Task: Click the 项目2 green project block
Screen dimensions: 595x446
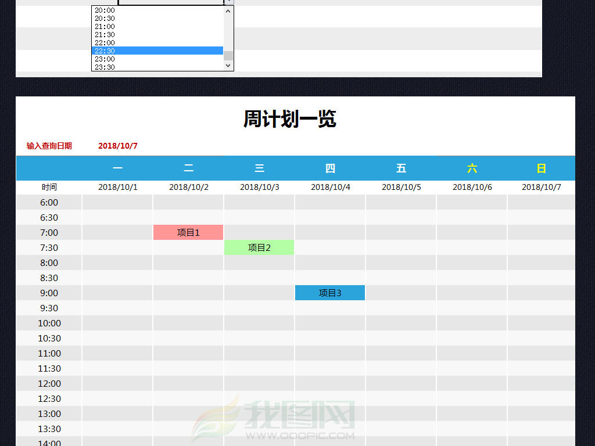Action: 259,247
